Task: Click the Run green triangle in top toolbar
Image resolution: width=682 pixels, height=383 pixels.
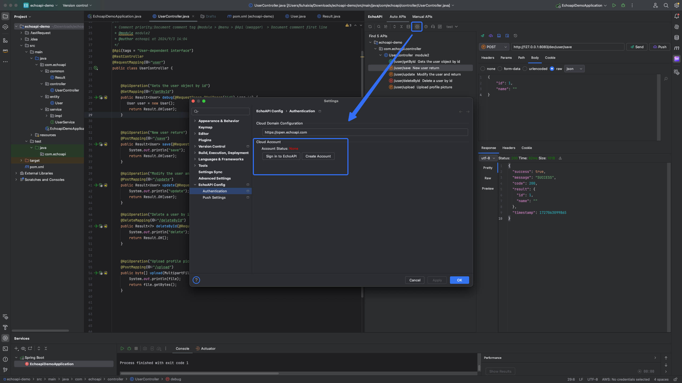Action: tap(614, 5)
